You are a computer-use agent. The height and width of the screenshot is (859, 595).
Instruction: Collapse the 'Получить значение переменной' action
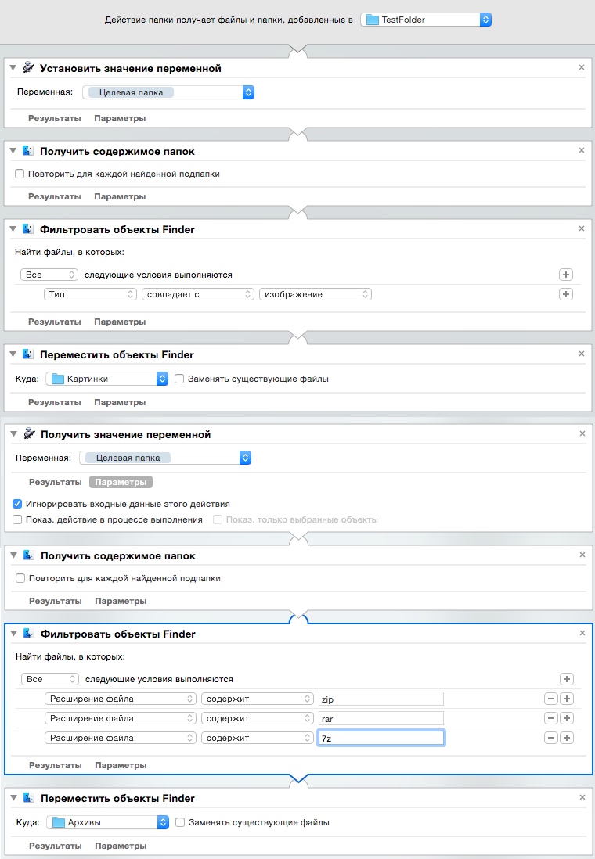coord(13,434)
